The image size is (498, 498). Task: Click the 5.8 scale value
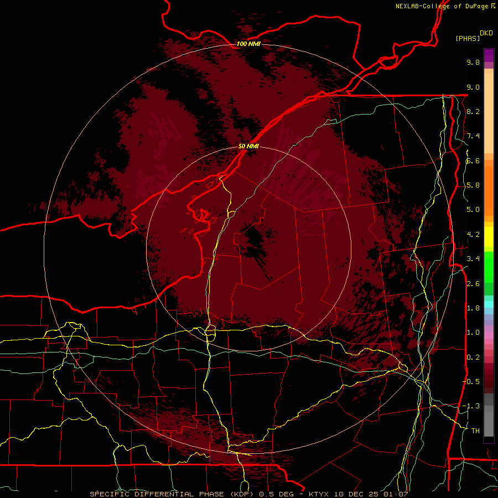tap(473, 185)
